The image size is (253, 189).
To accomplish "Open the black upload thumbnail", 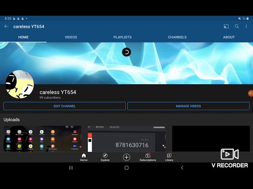I will coord(211,139).
